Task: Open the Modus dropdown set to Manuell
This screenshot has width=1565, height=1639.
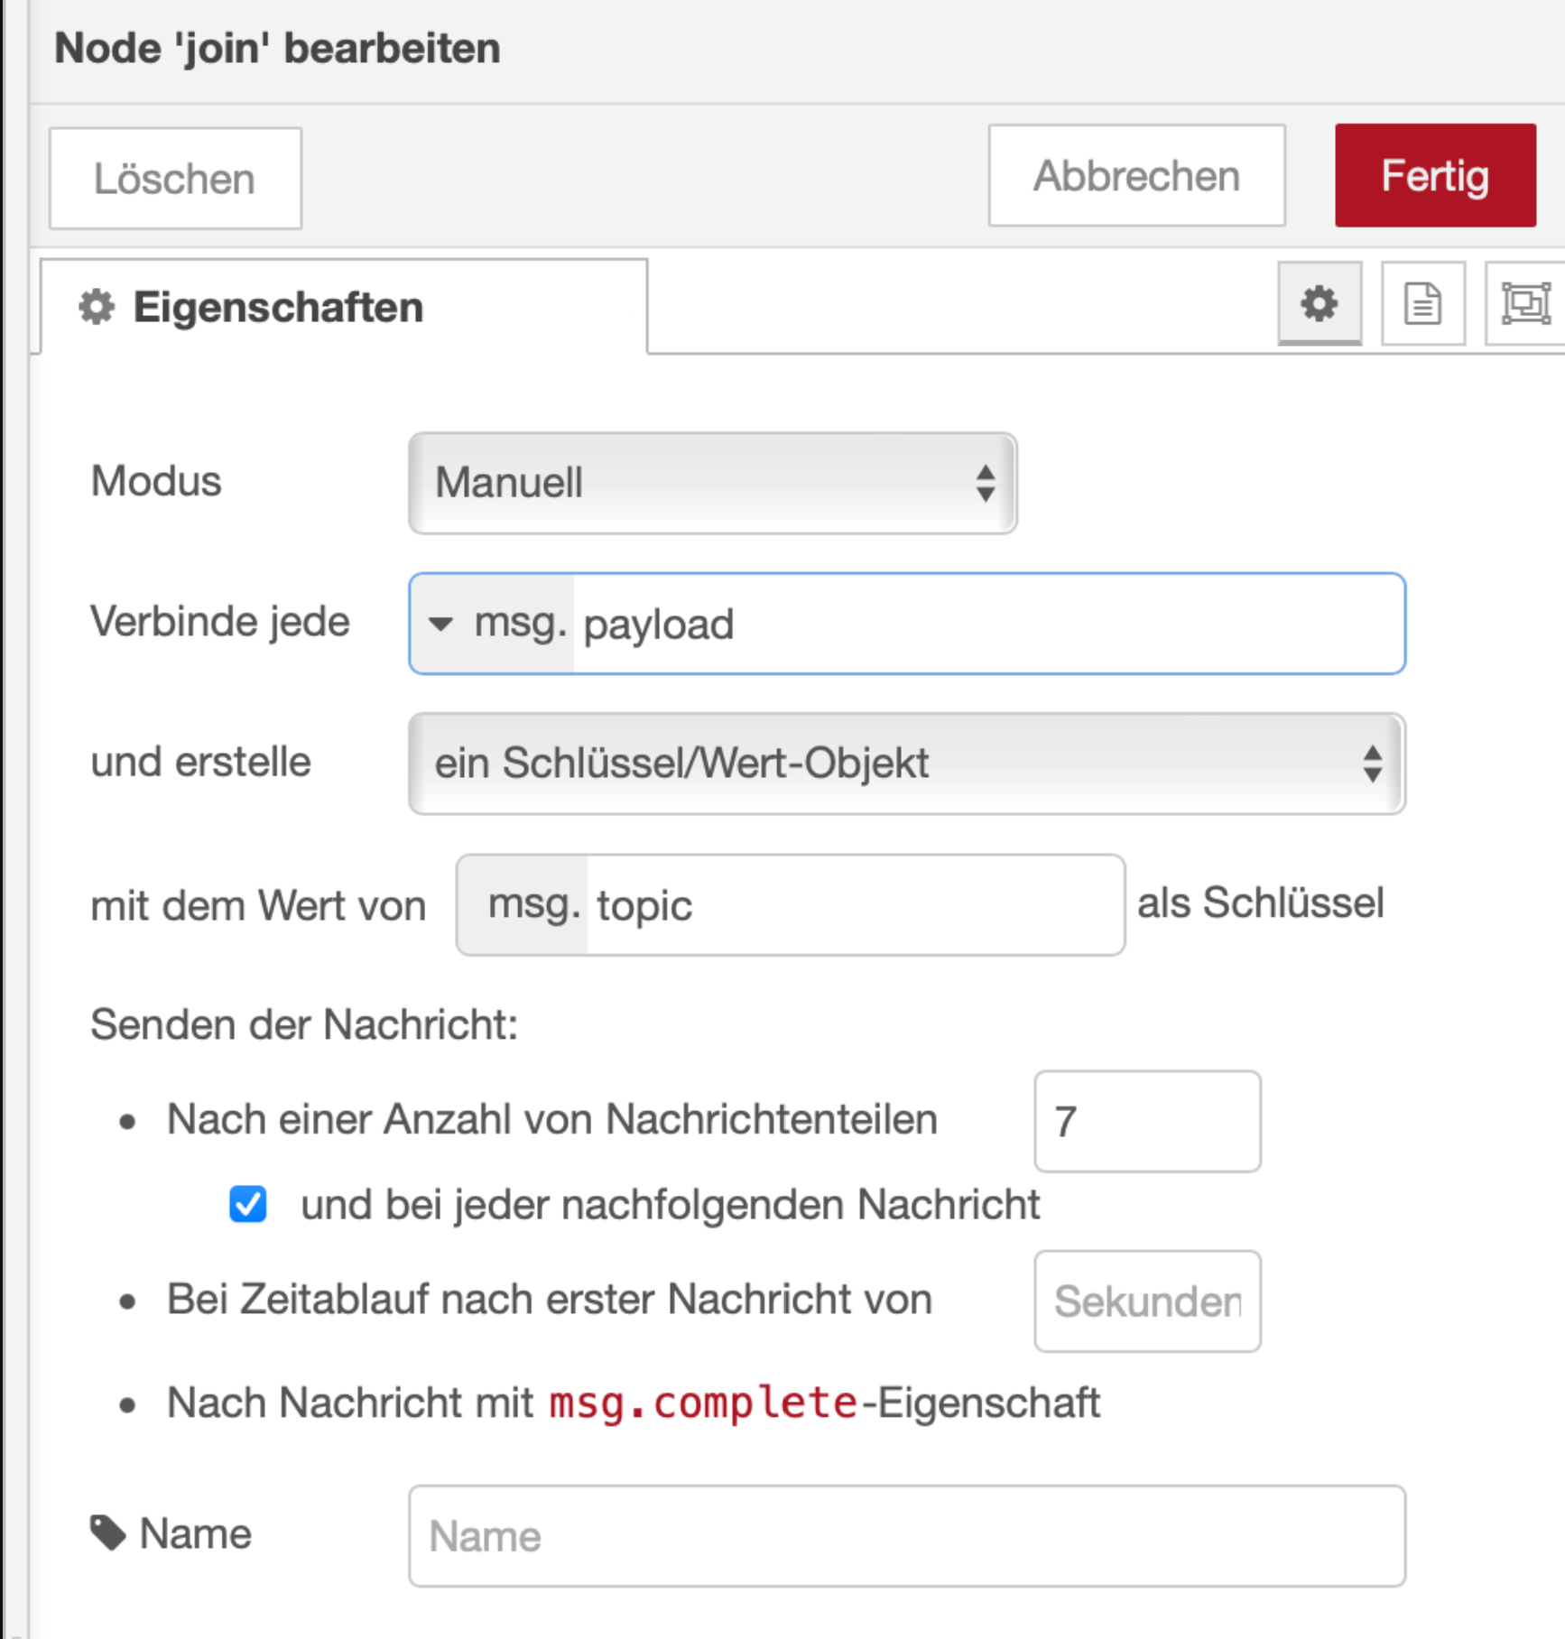Action: click(x=712, y=483)
